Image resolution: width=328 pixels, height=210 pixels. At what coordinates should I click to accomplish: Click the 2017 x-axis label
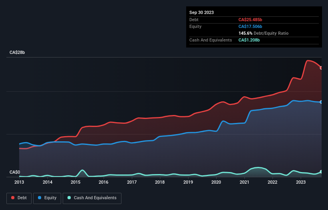pos(132,182)
